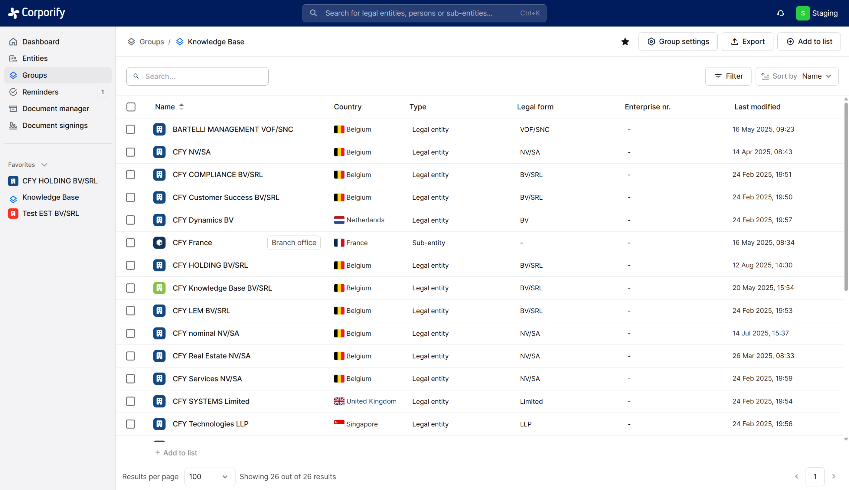
Task: Click the Staging avatar icon
Action: [803, 14]
